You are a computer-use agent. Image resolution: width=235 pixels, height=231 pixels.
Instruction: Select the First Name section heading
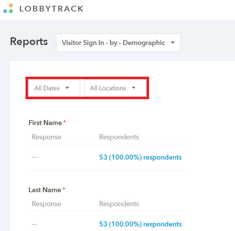point(45,123)
